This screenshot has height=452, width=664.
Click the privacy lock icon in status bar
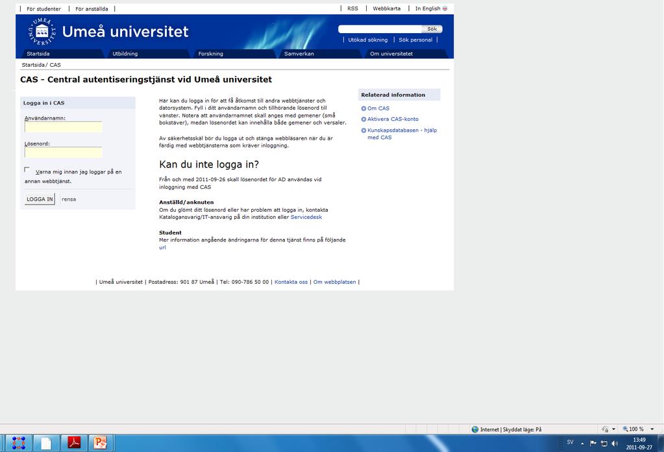(x=605, y=429)
